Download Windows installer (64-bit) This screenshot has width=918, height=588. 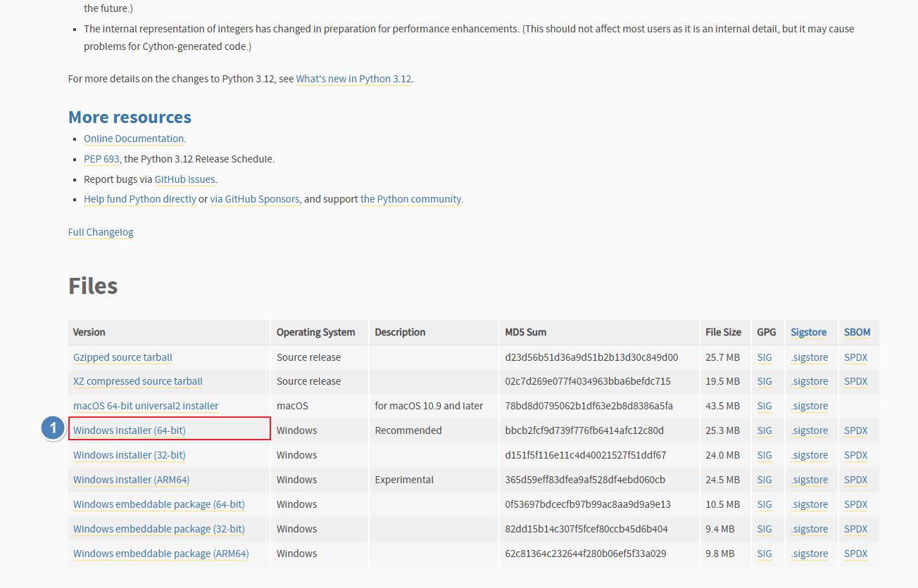pyautogui.click(x=130, y=430)
